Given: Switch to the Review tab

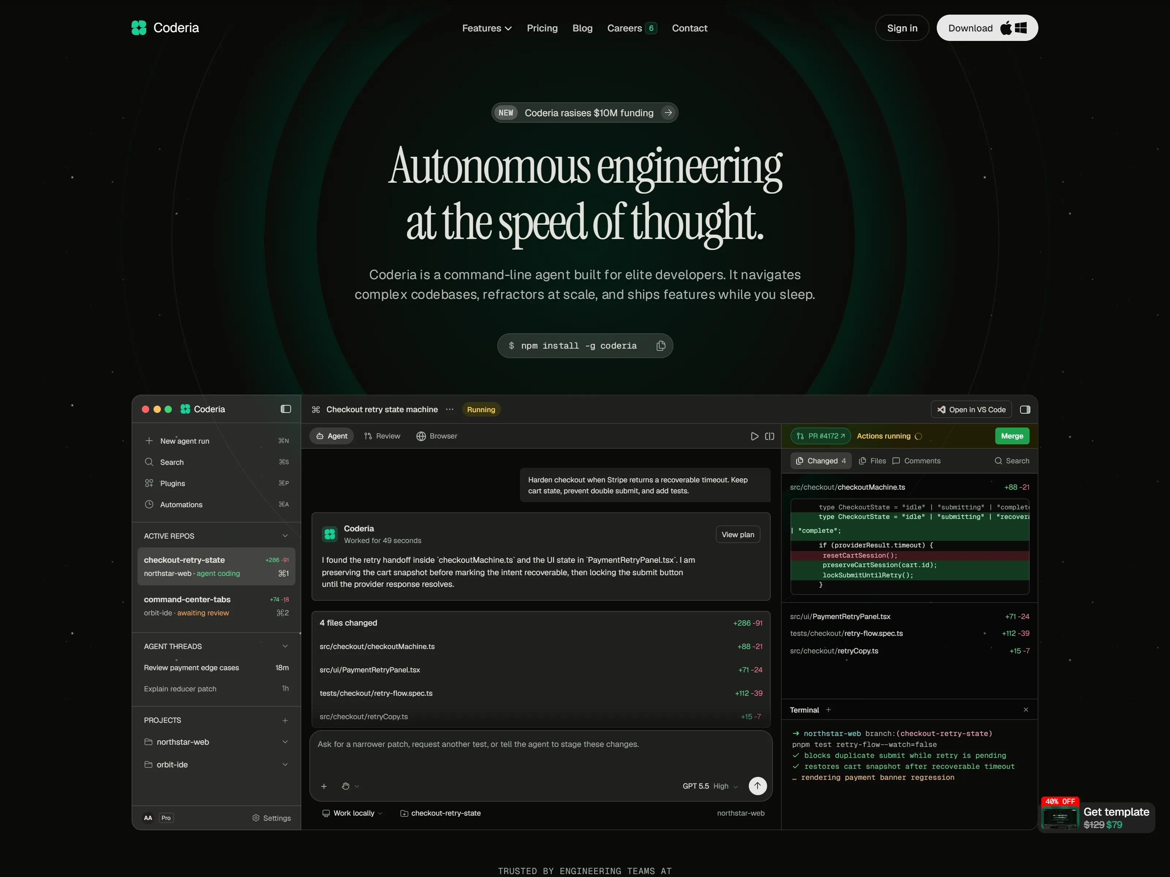Looking at the screenshot, I should 382,436.
